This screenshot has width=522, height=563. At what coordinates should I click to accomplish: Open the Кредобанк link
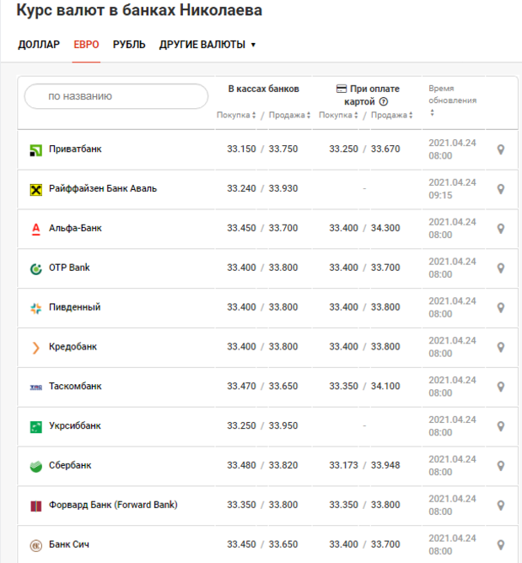tap(73, 346)
